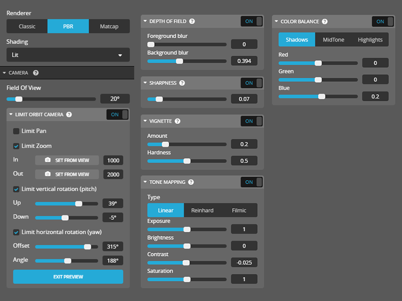Viewport: 402px width, 301px height.
Task: Click the Background blur value field
Action: tap(244, 61)
